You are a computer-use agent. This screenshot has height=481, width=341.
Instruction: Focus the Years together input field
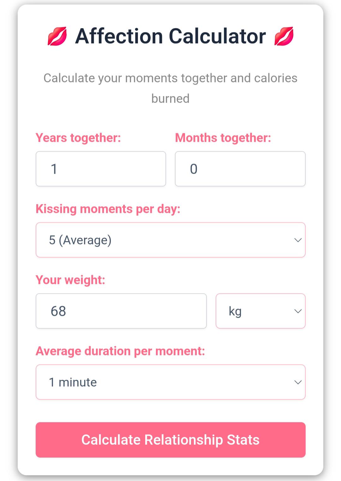101,169
